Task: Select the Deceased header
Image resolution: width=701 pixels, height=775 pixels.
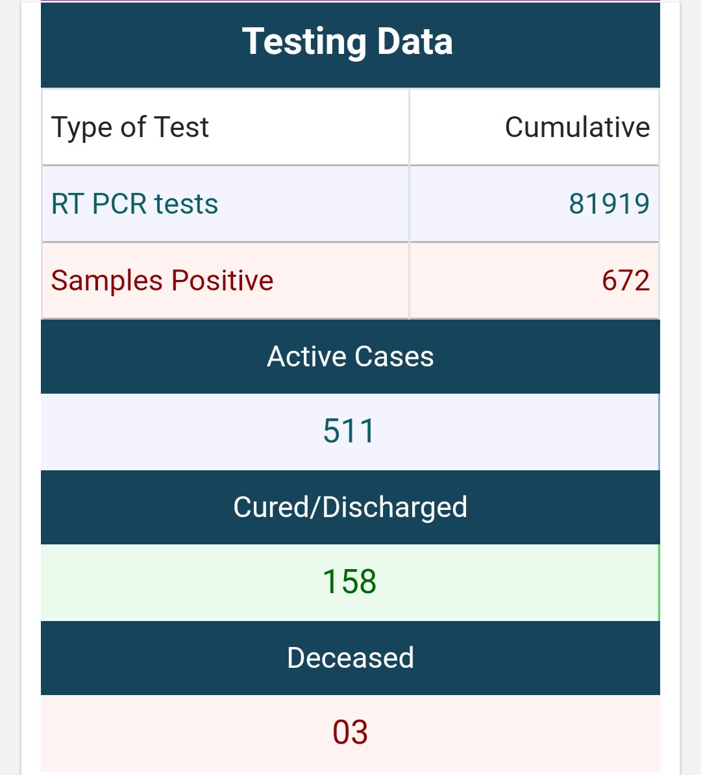Action: tap(350, 658)
